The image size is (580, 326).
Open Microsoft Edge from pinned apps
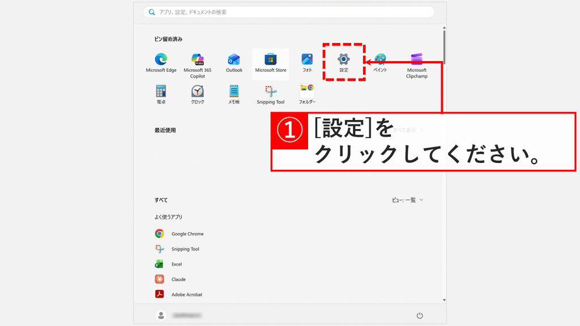pos(161,63)
